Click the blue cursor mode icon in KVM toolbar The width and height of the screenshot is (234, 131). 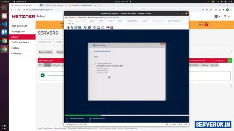click(x=85, y=27)
